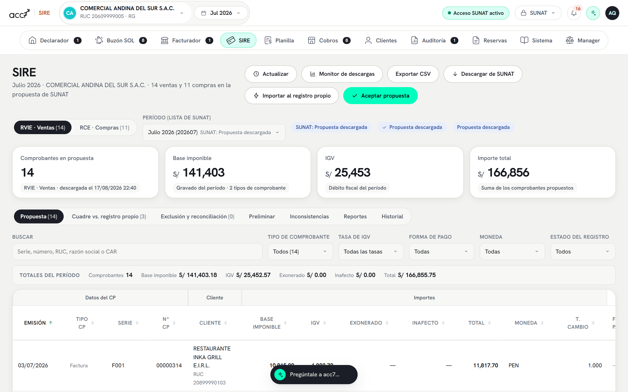Open Monitor de descargas

tap(342, 74)
